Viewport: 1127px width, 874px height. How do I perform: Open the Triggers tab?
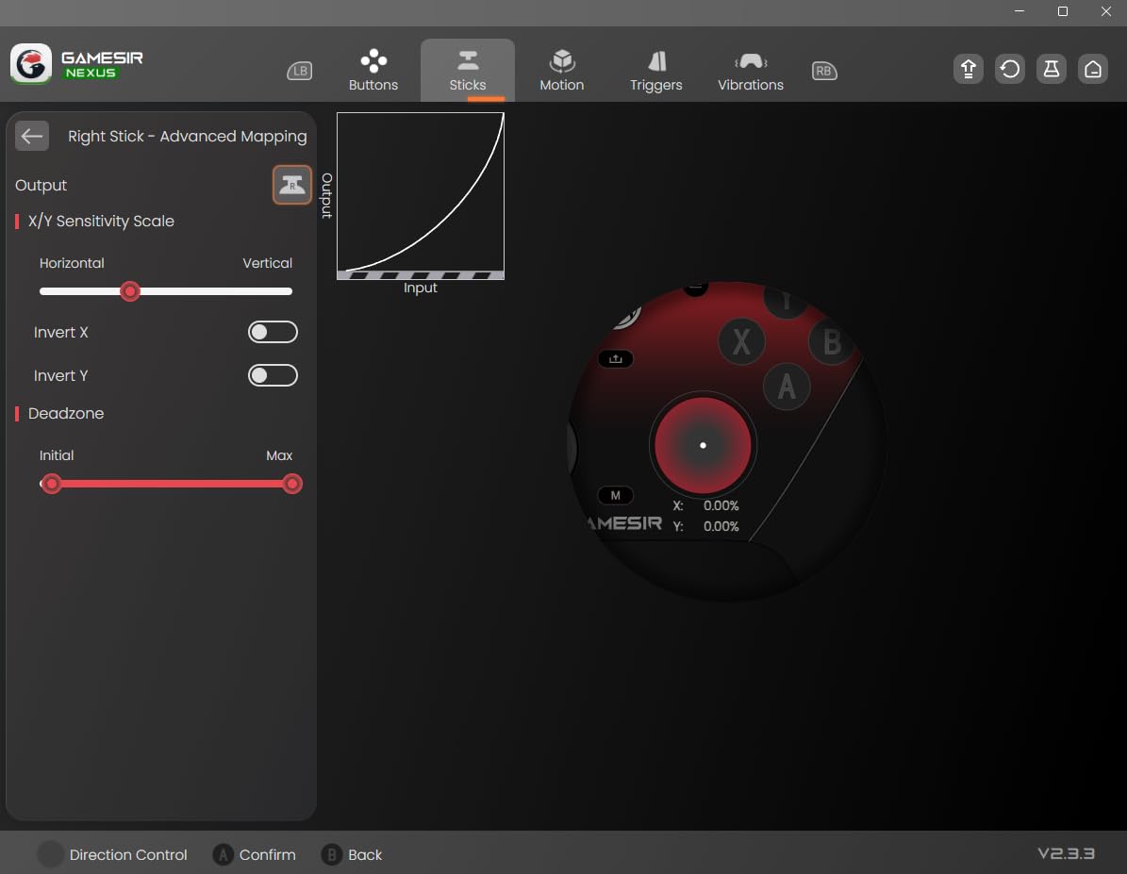click(656, 71)
